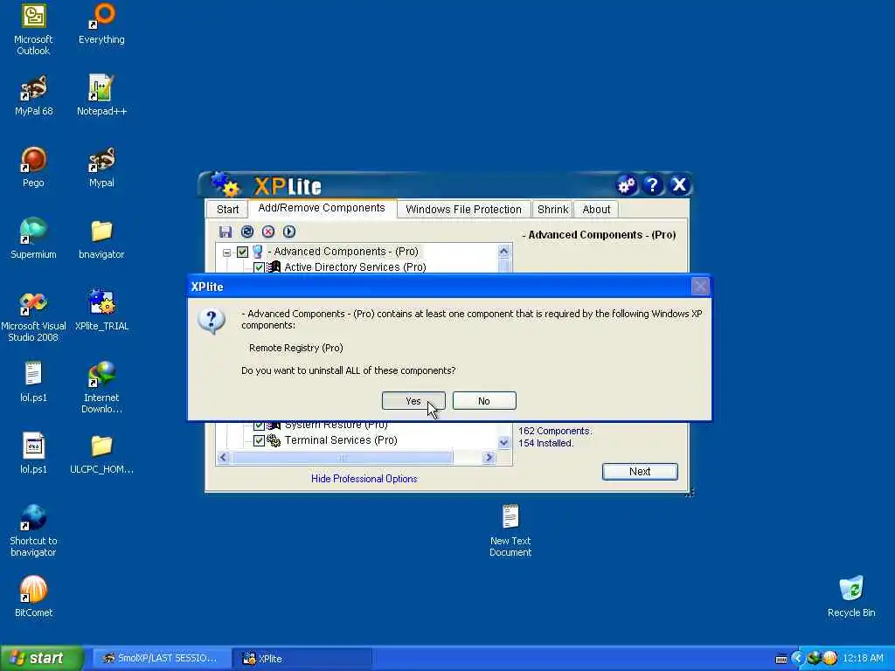Close XPlite with the round X icon
Viewport: 895px width, 671px height.
pyautogui.click(x=679, y=185)
